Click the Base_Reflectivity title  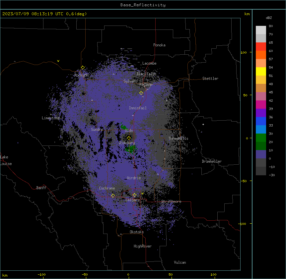point(143,5)
